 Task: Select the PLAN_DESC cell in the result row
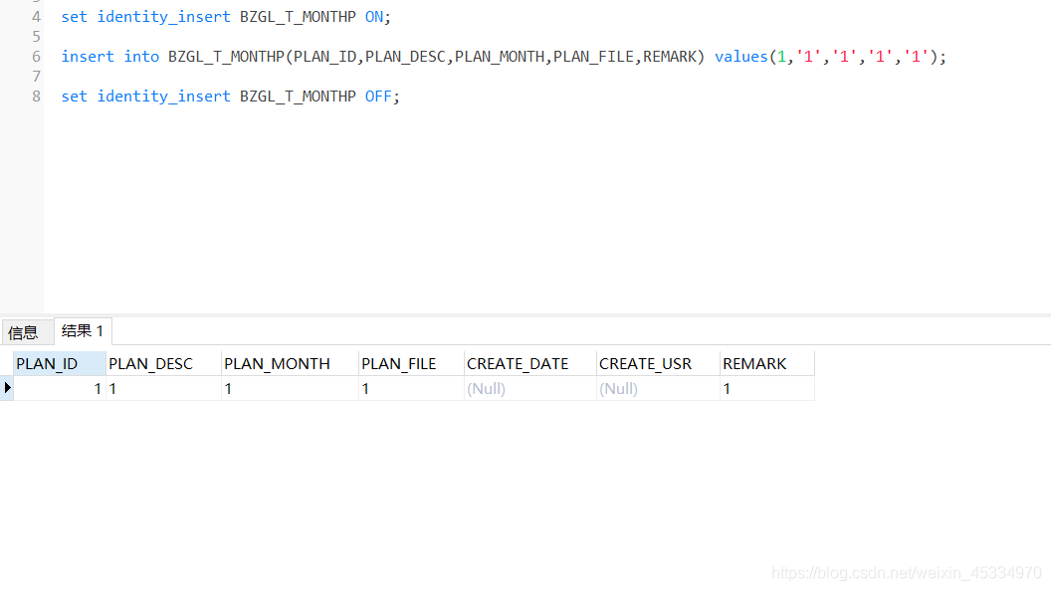[163, 389]
